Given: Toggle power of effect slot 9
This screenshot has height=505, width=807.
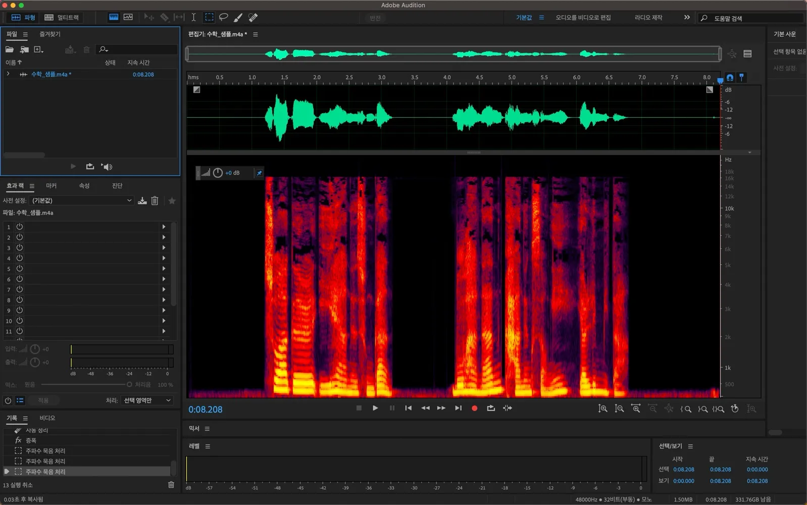Looking at the screenshot, I should 19,310.
